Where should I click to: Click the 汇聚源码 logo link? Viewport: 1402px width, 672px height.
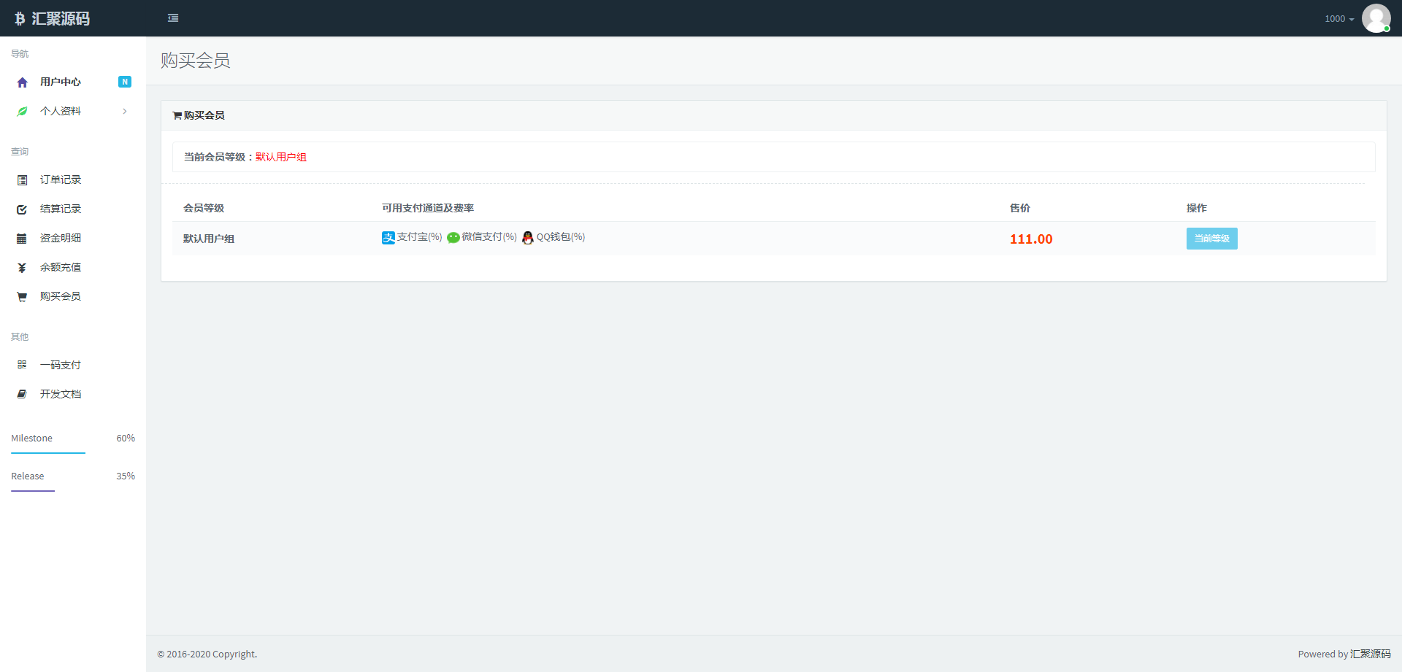[x=53, y=19]
